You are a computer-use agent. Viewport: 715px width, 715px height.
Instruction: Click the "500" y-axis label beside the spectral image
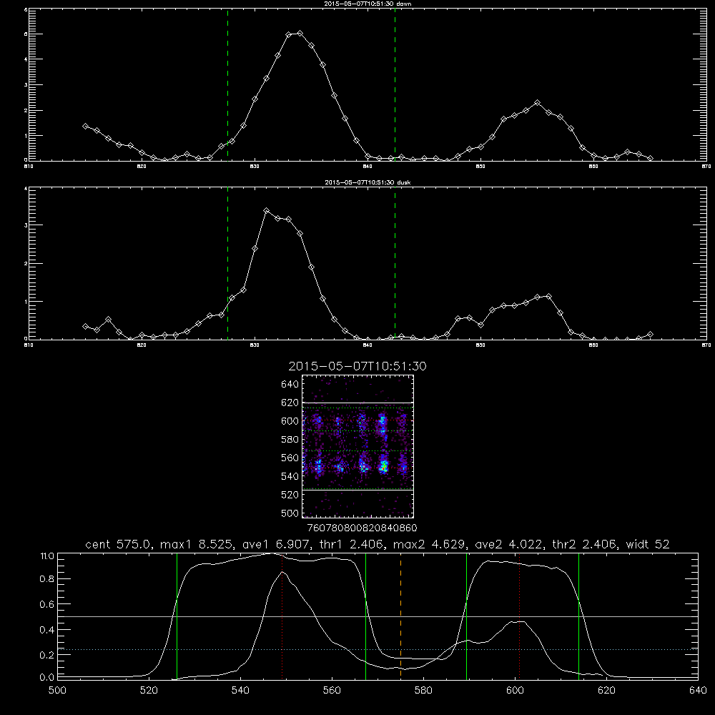290,513
